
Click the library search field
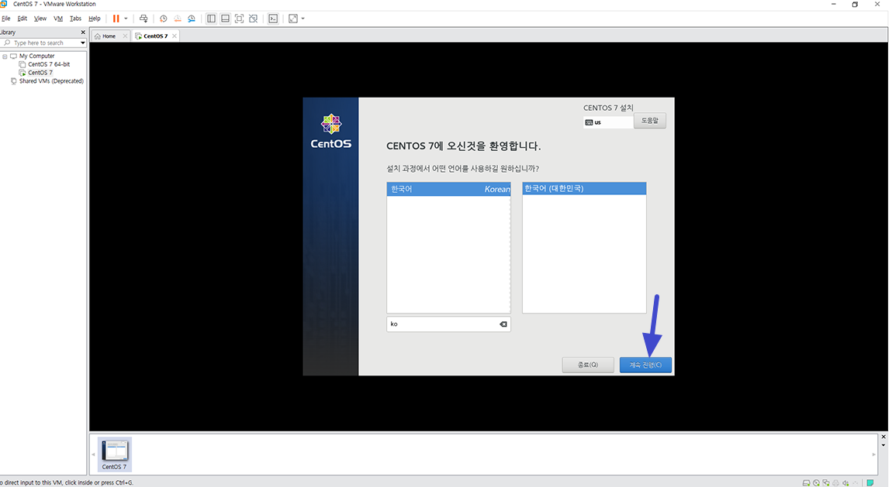(x=40, y=43)
